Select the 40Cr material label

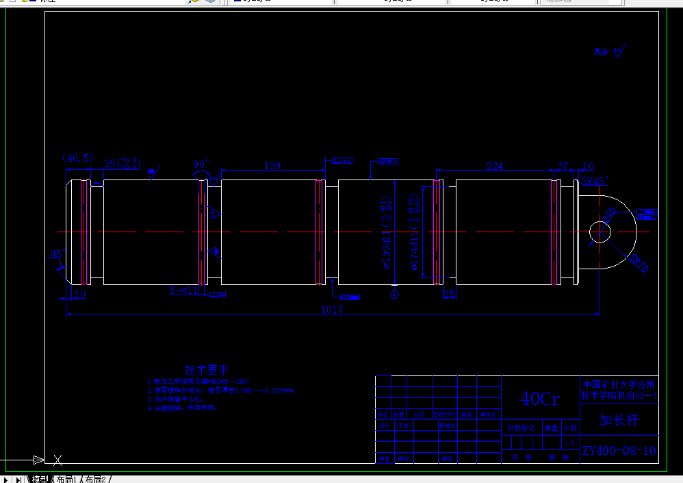point(540,399)
